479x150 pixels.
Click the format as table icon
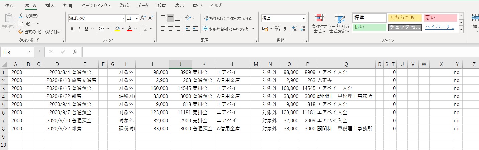(x=340, y=18)
